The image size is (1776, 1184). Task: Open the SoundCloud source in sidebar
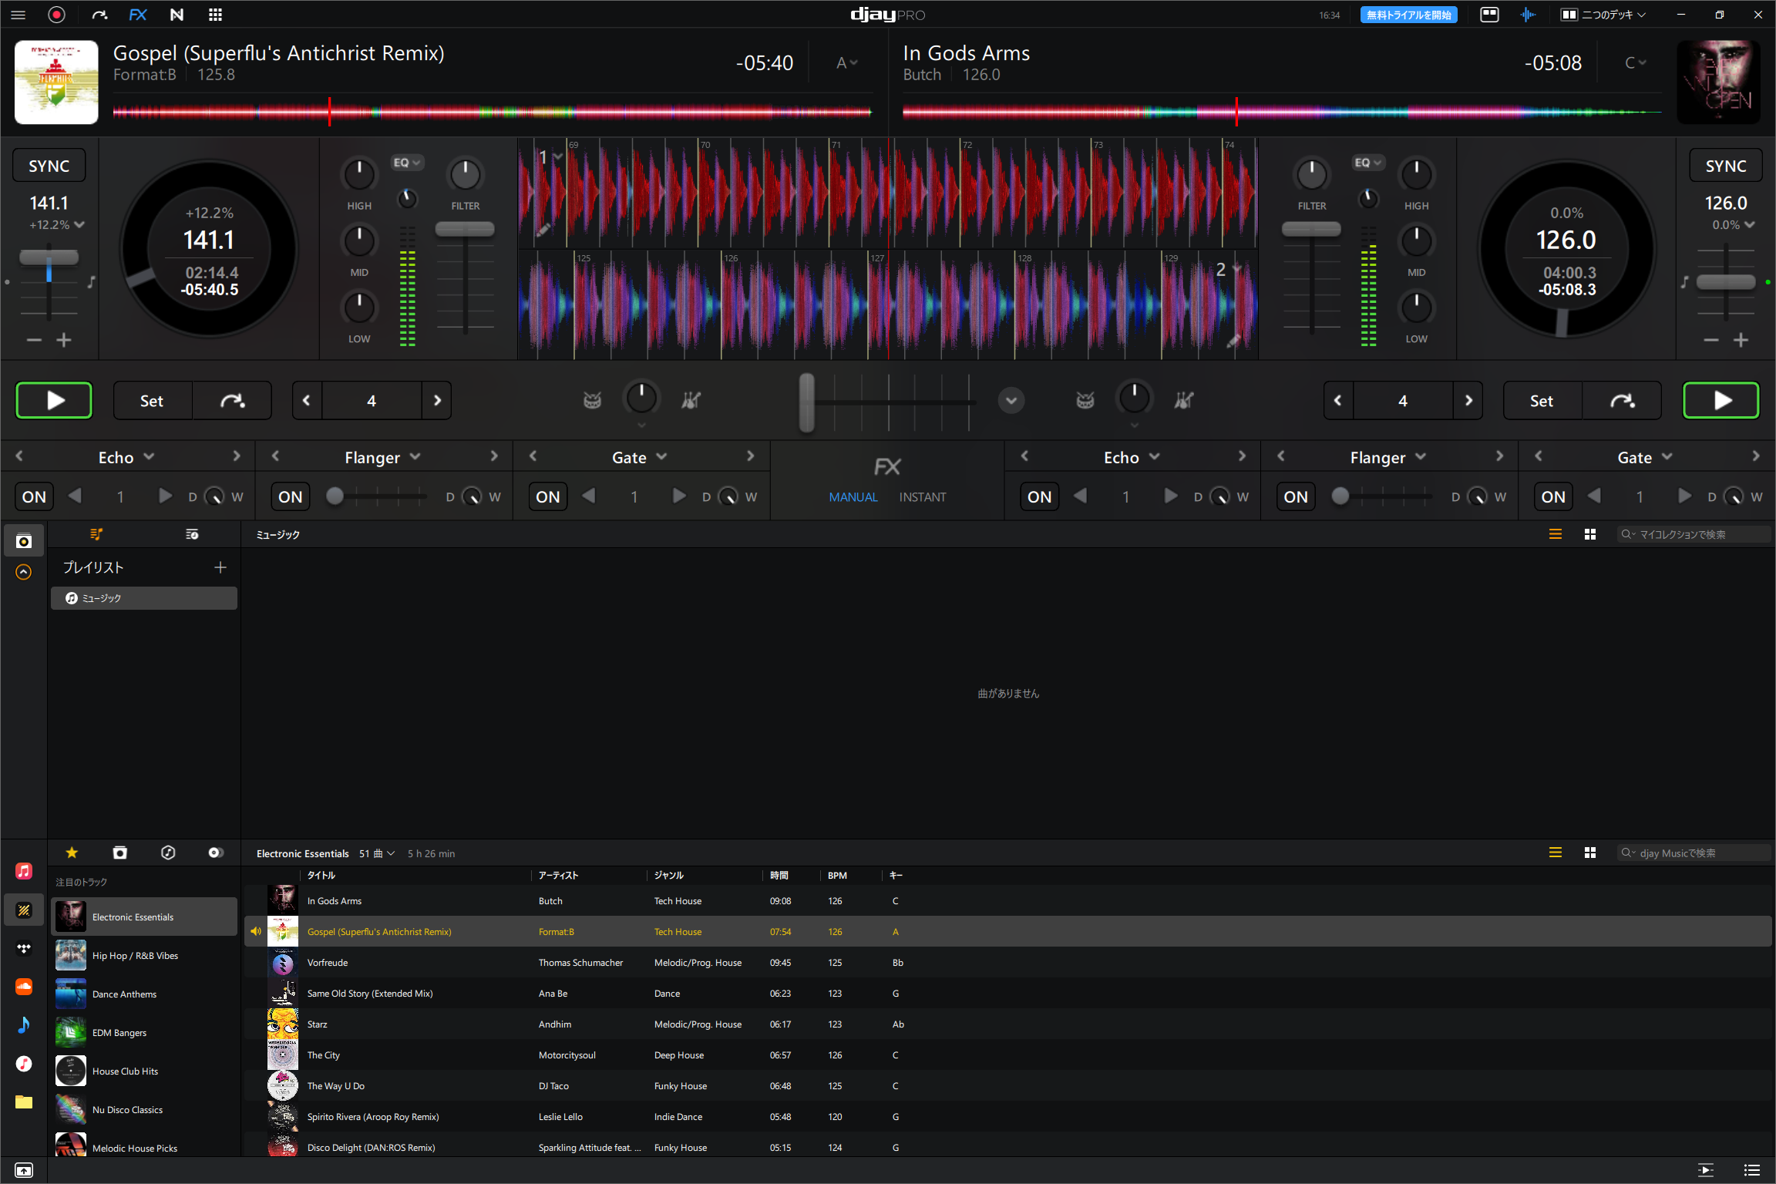(24, 987)
